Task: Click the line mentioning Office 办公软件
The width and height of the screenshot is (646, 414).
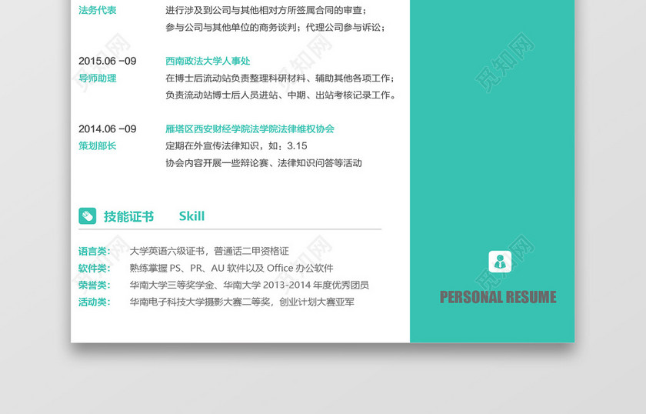Action: tap(231, 269)
